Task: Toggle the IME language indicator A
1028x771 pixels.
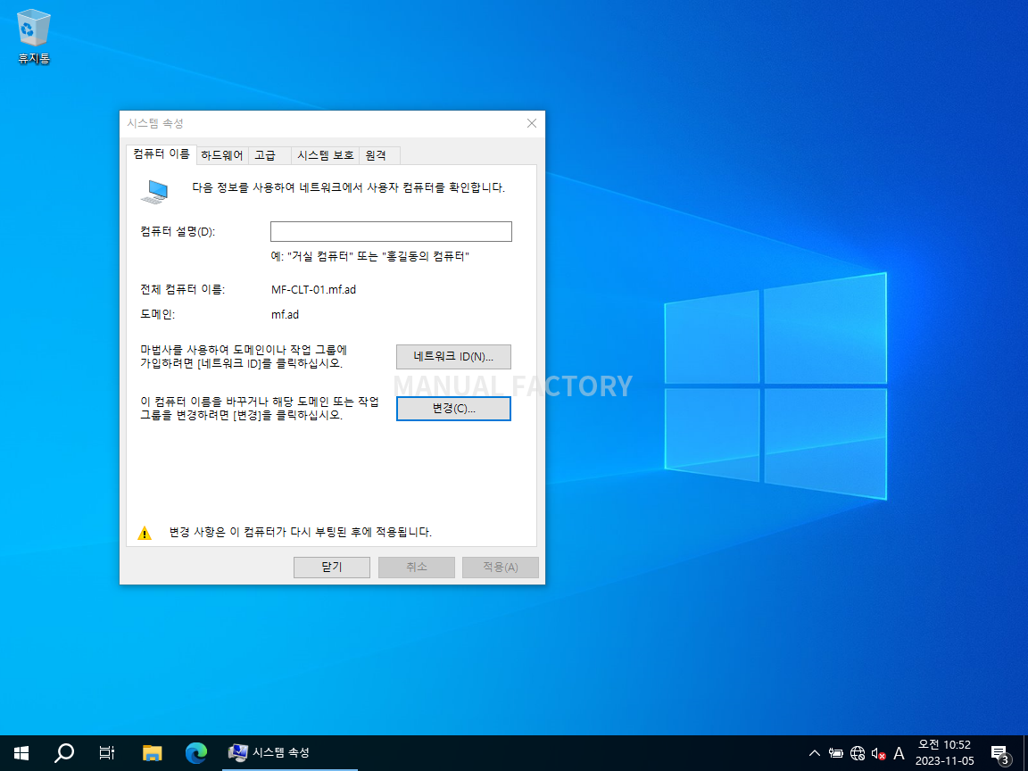Action: (x=899, y=753)
